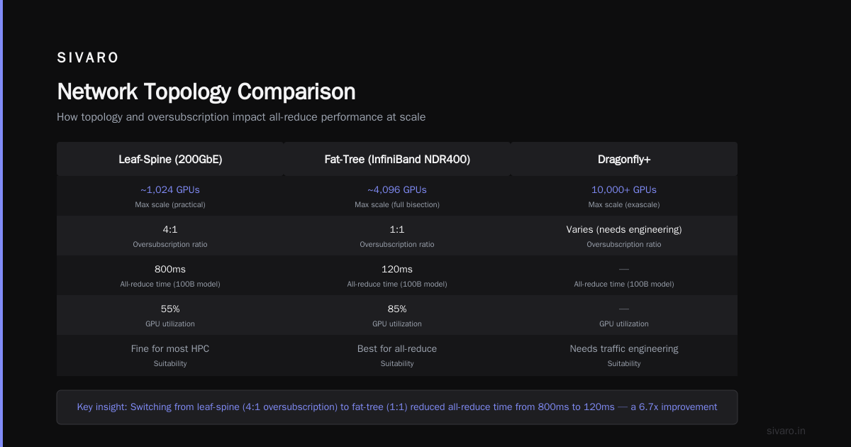Viewport: 851px width, 447px height.
Task: Click the ~4,096 GPUs value
Action: pos(397,189)
